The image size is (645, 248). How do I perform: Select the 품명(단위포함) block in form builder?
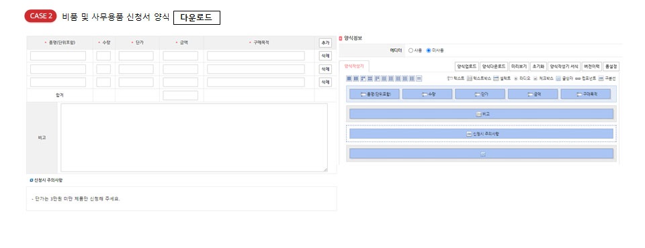[375, 94]
